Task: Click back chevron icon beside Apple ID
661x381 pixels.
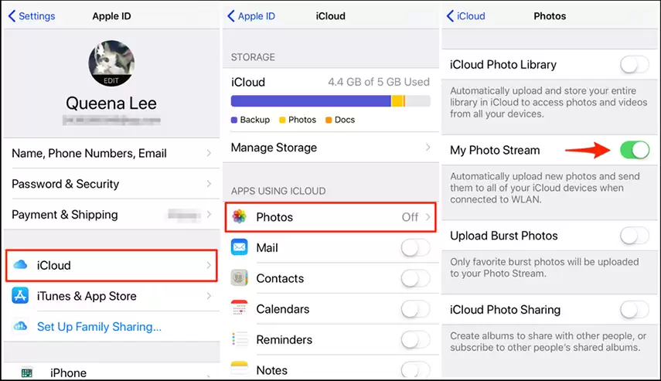Action: (x=231, y=16)
